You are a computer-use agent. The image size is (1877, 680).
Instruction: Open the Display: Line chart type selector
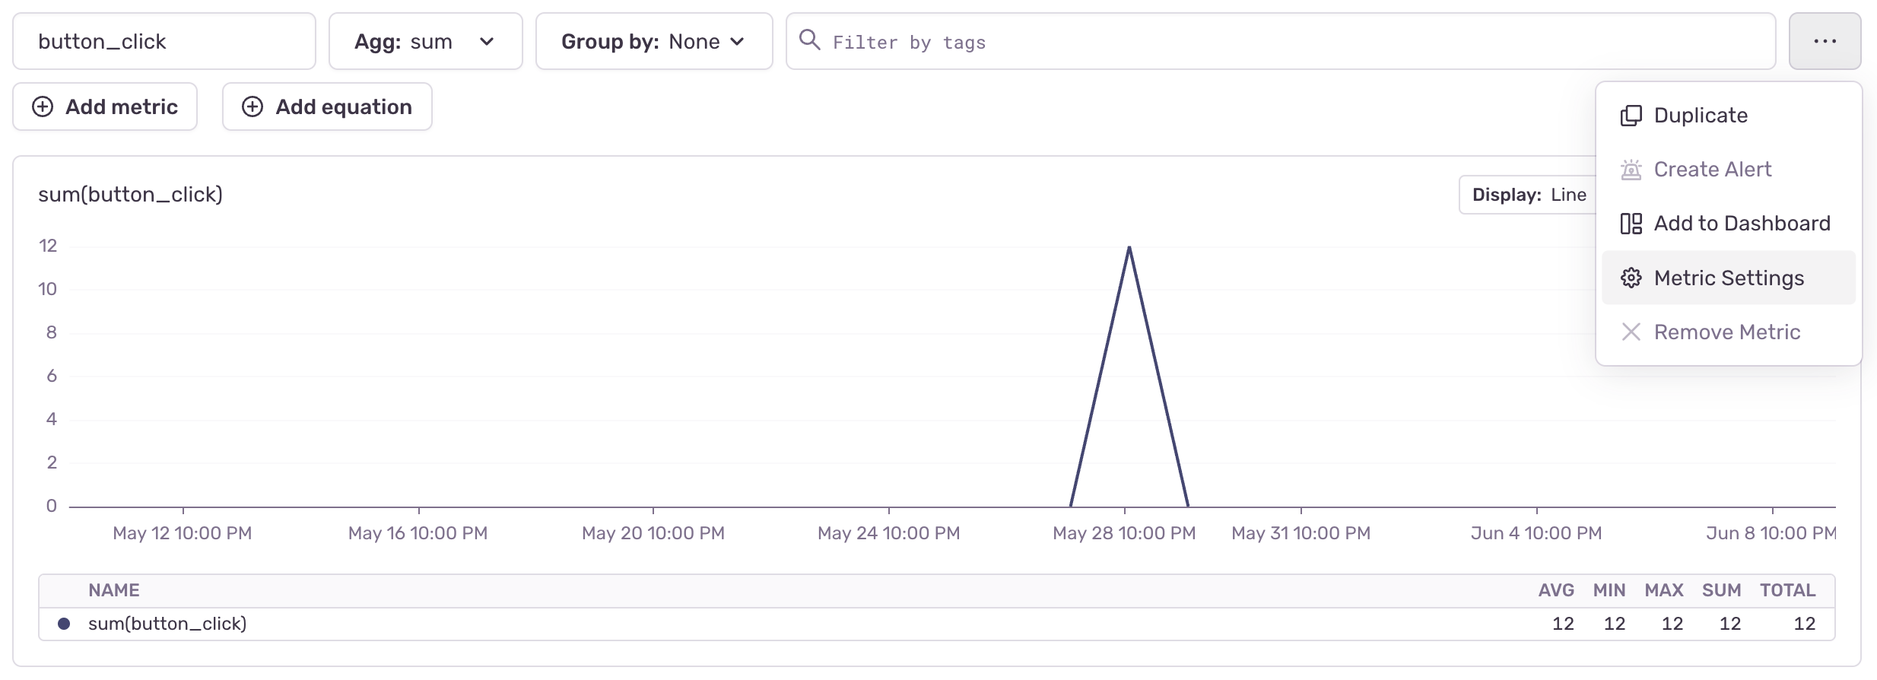[x=1529, y=195]
